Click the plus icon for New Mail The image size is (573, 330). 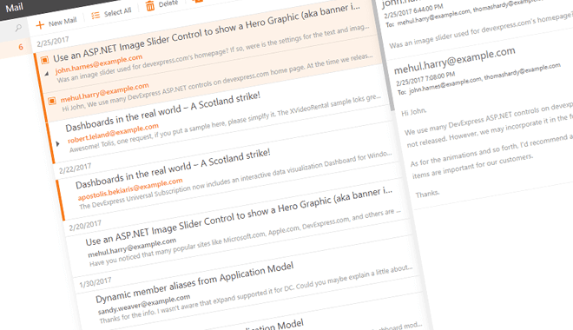(40, 24)
